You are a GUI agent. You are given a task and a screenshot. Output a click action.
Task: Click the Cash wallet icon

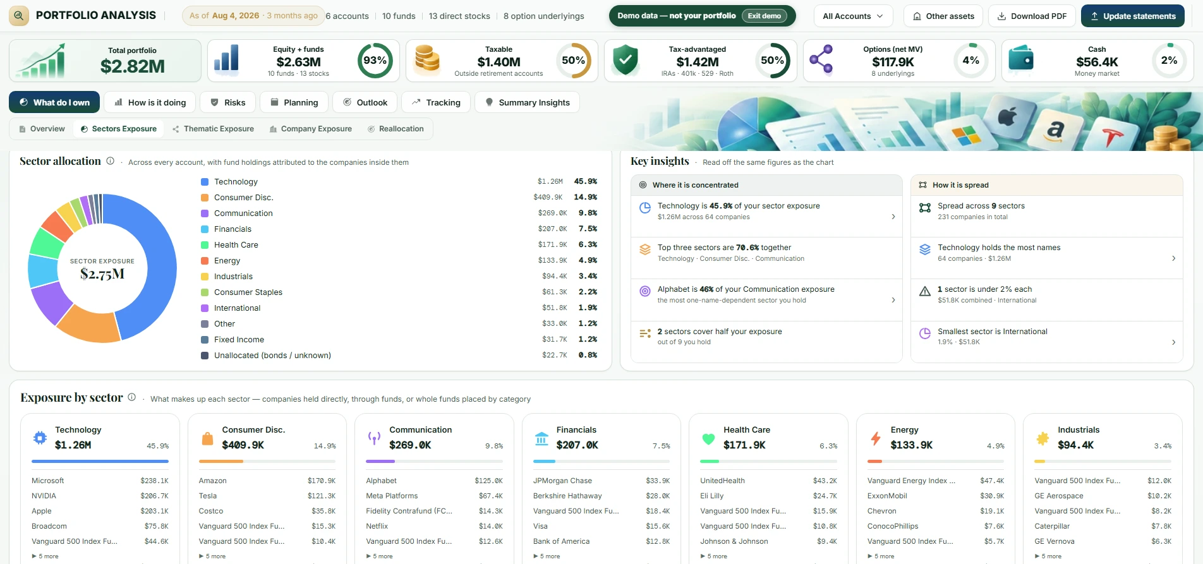1021,59
